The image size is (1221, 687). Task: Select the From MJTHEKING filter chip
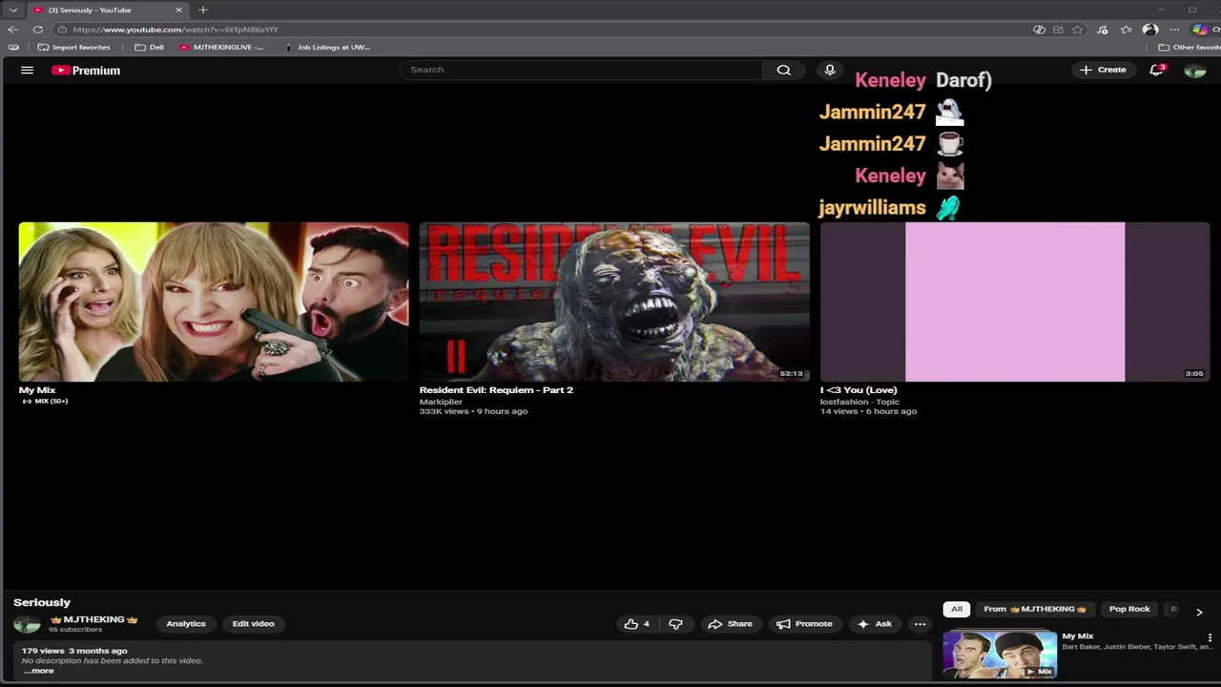[x=1035, y=609]
